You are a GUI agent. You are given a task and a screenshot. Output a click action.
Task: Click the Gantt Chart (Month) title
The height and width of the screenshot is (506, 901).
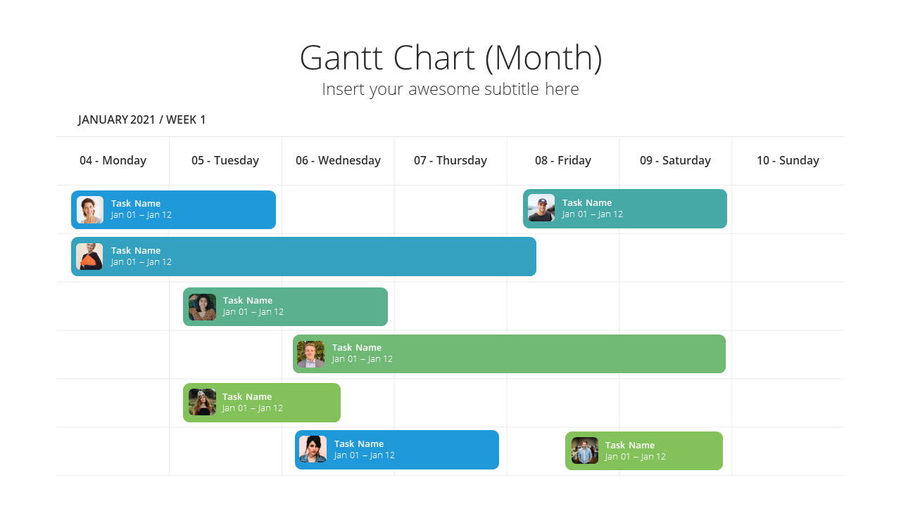point(450,58)
